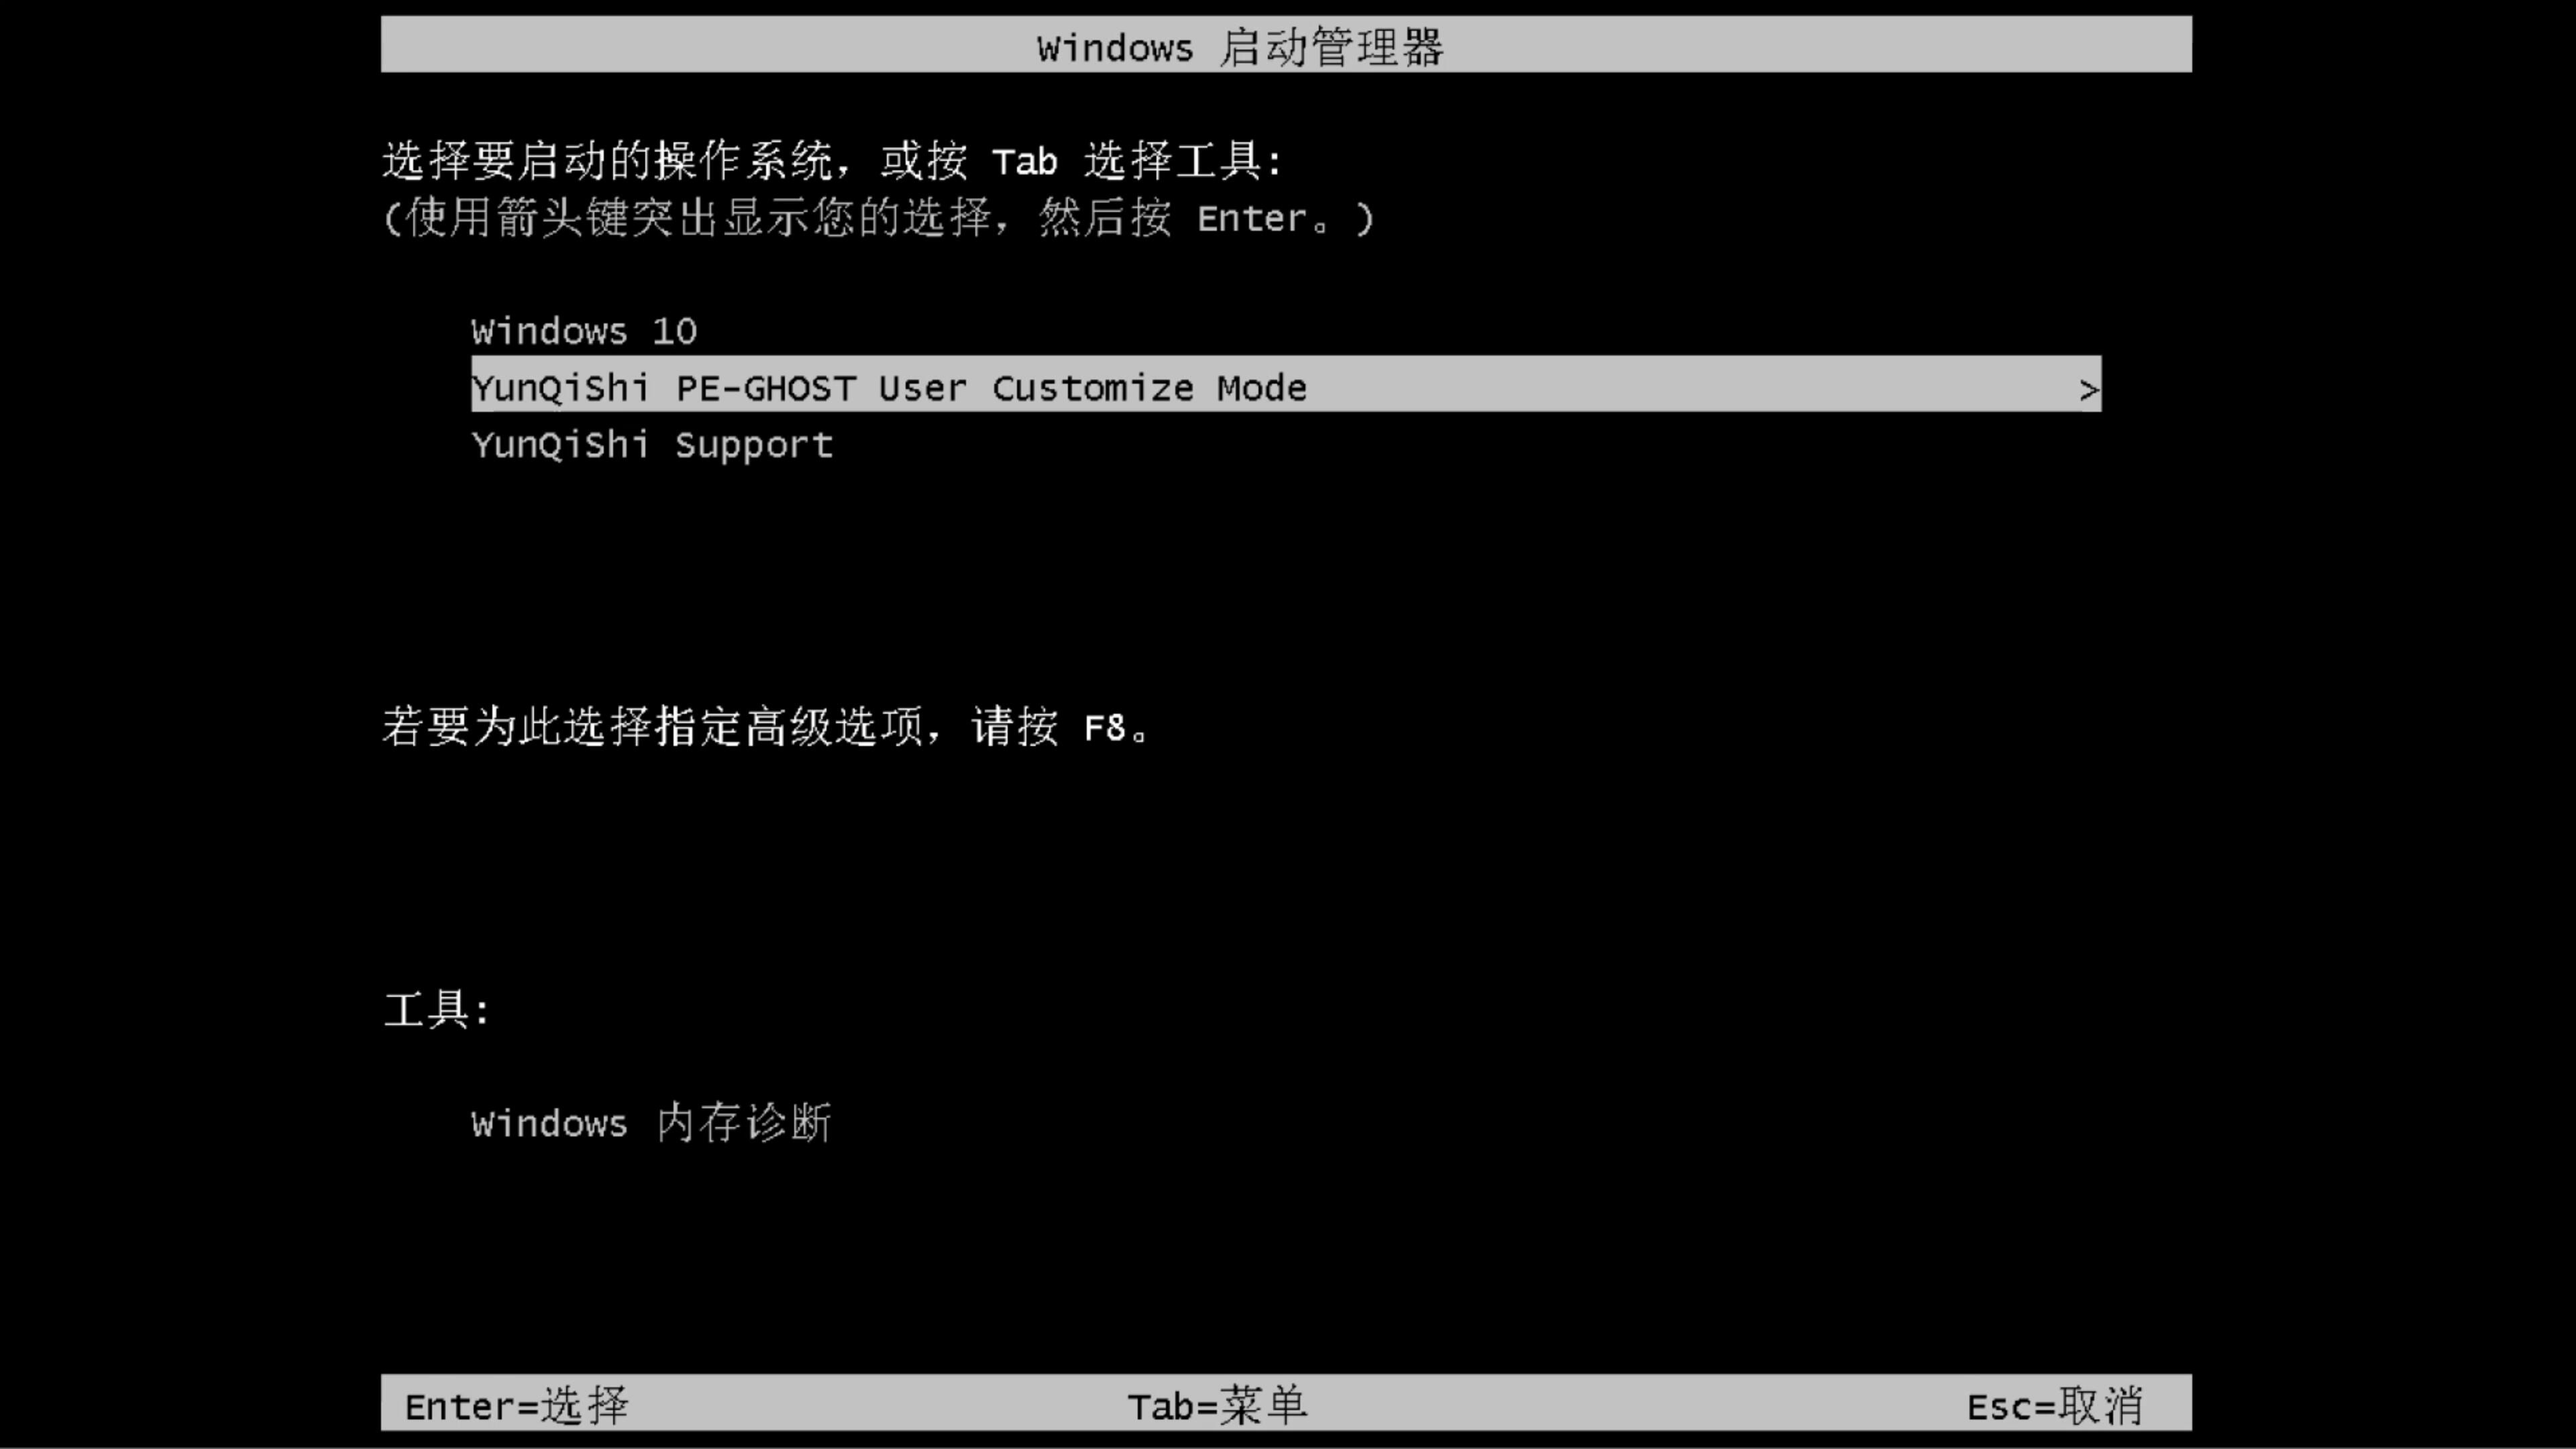
Task: Select Windows 10 boot option
Action: 582,331
